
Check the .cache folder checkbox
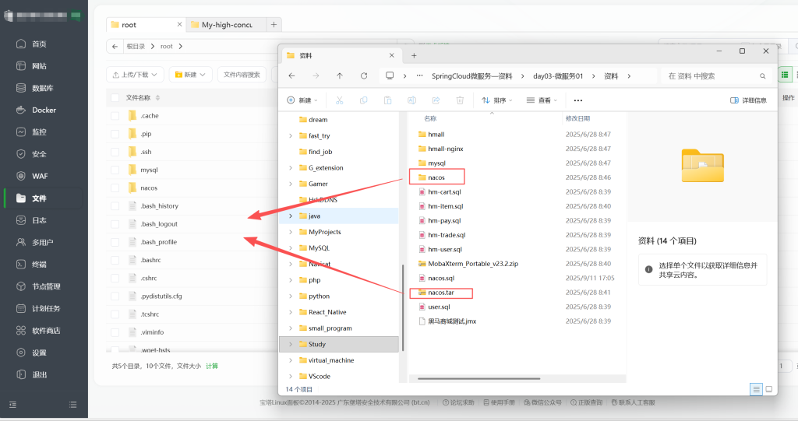tap(115, 116)
